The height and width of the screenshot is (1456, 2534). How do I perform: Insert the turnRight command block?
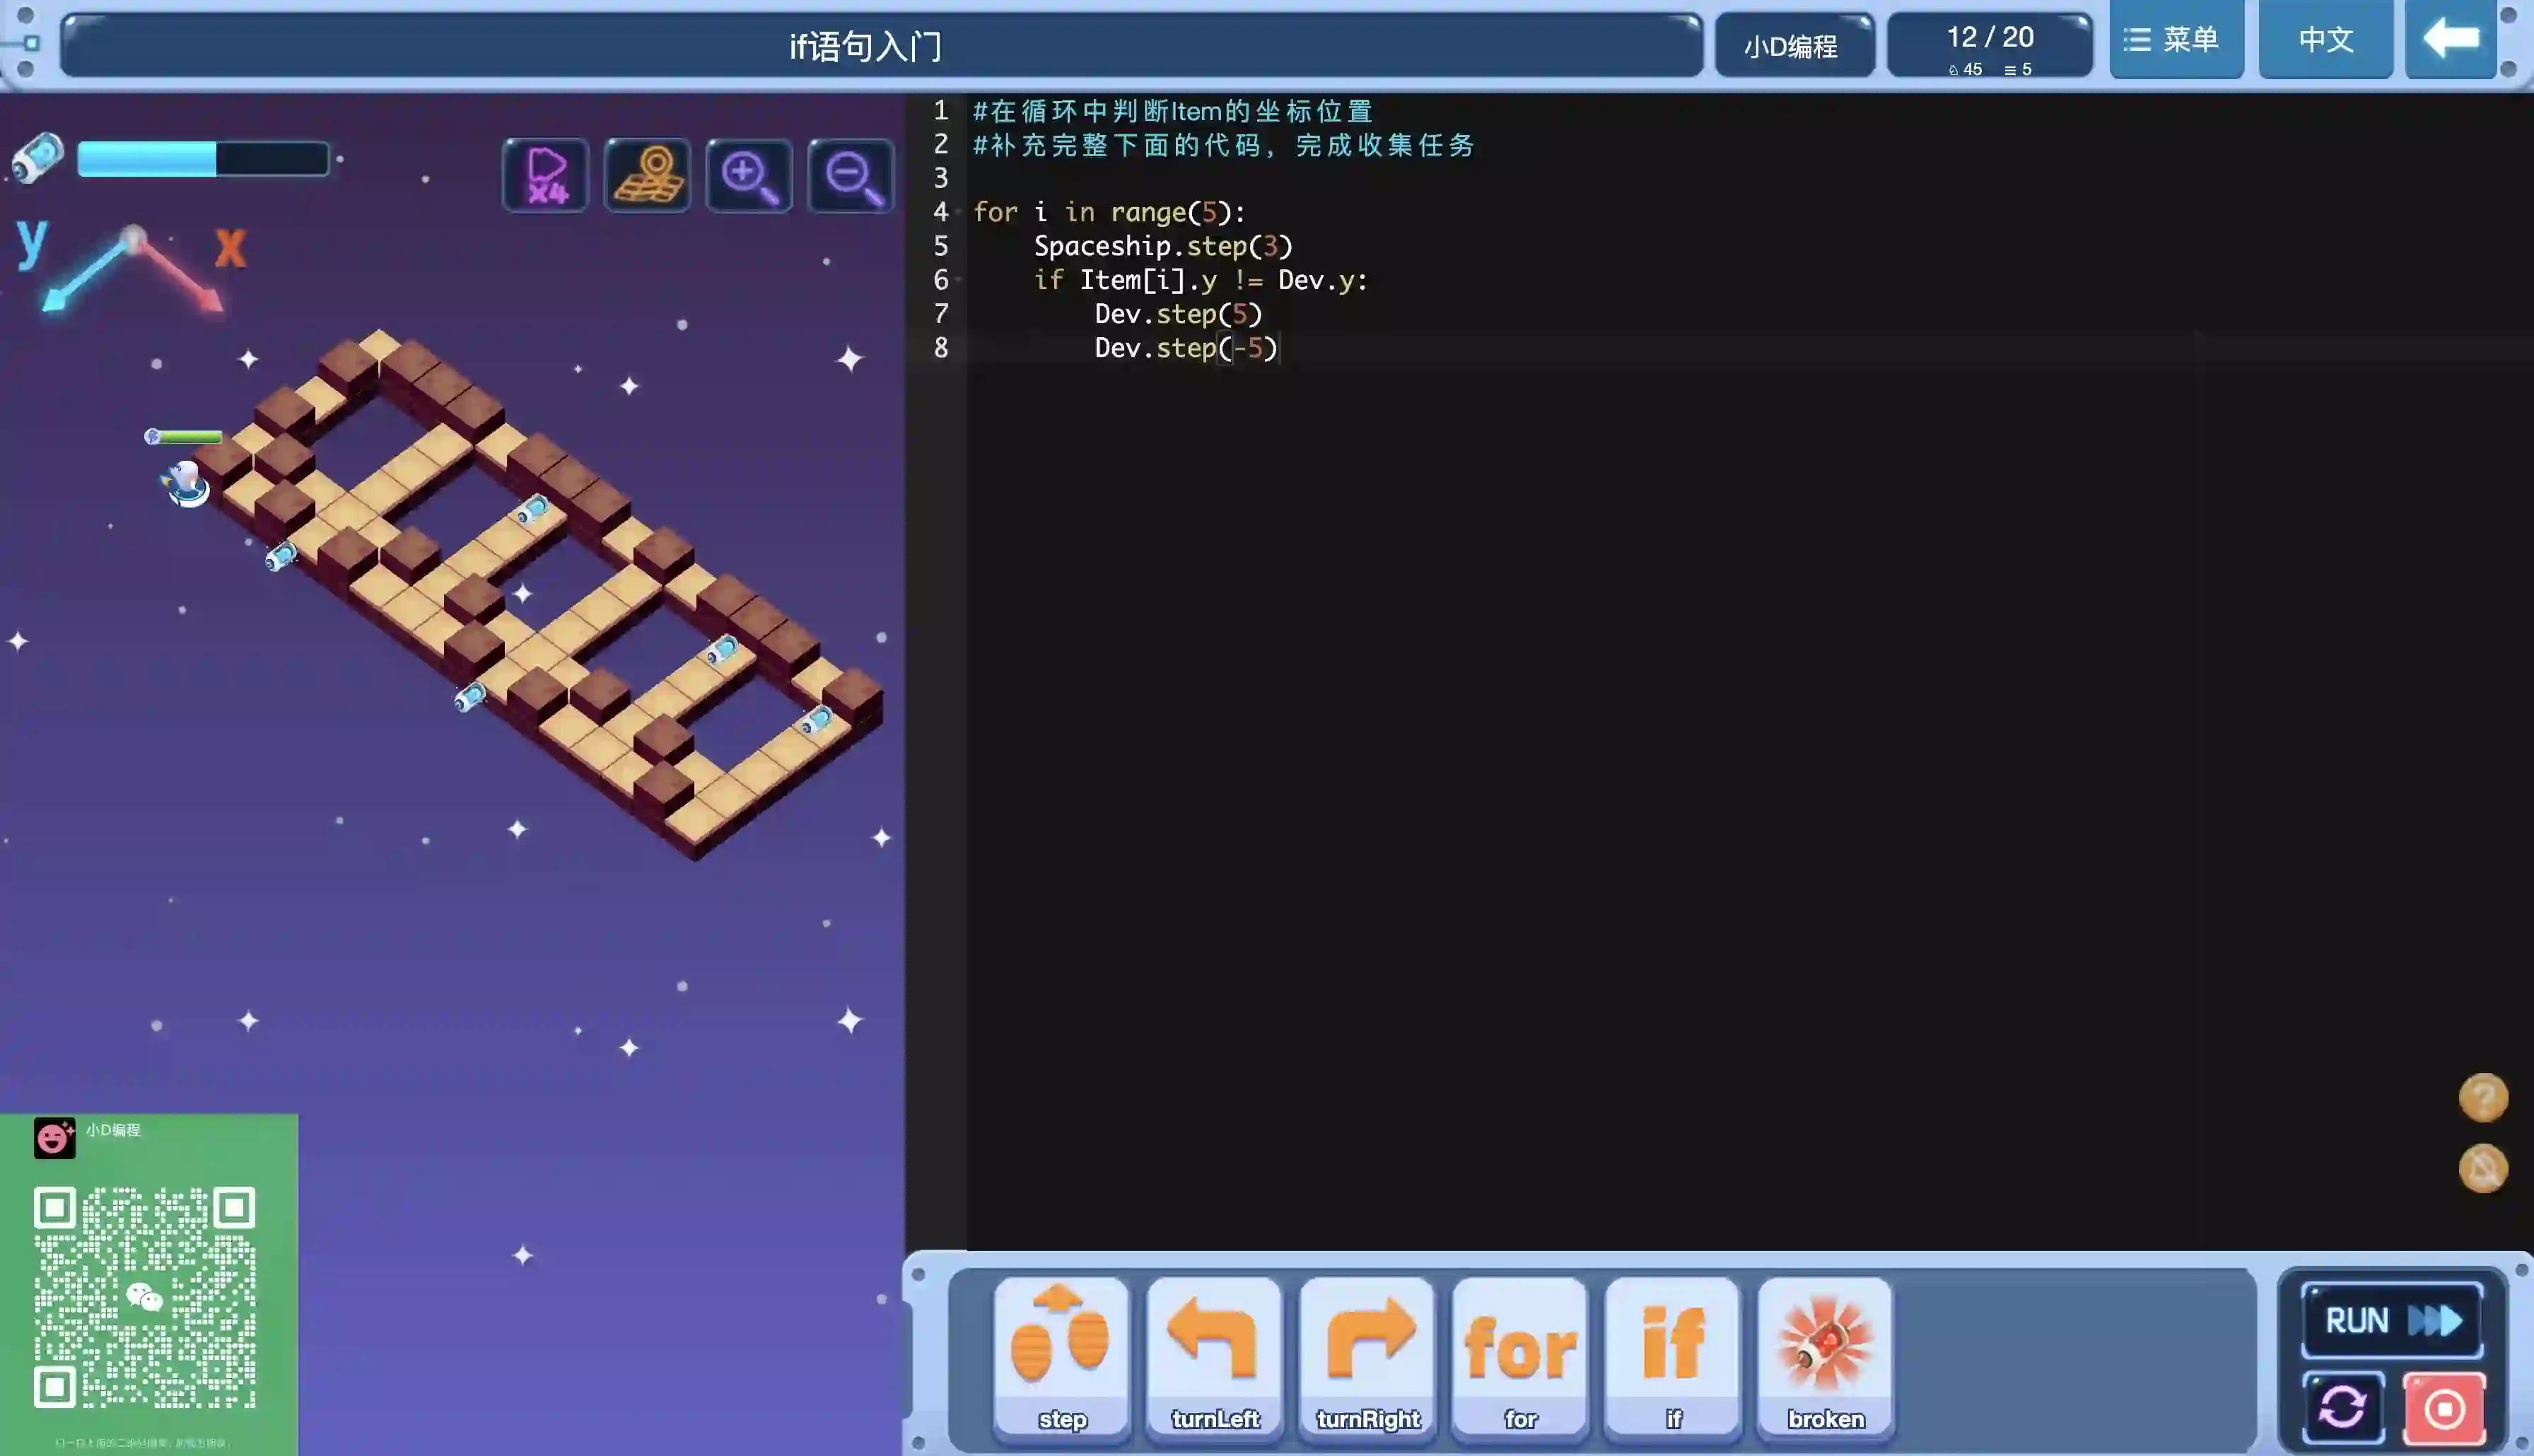(x=1367, y=1355)
